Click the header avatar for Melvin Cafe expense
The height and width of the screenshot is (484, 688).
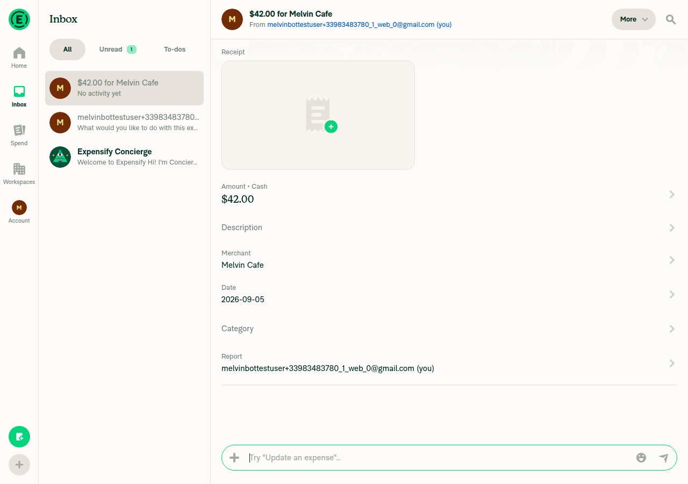point(232,19)
